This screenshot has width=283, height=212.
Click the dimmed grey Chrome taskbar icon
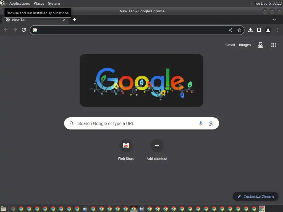click(x=13, y=209)
